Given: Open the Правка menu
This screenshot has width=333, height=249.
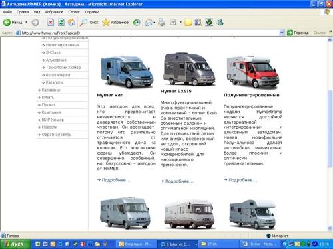Looking at the screenshot, I should [23, 12].
